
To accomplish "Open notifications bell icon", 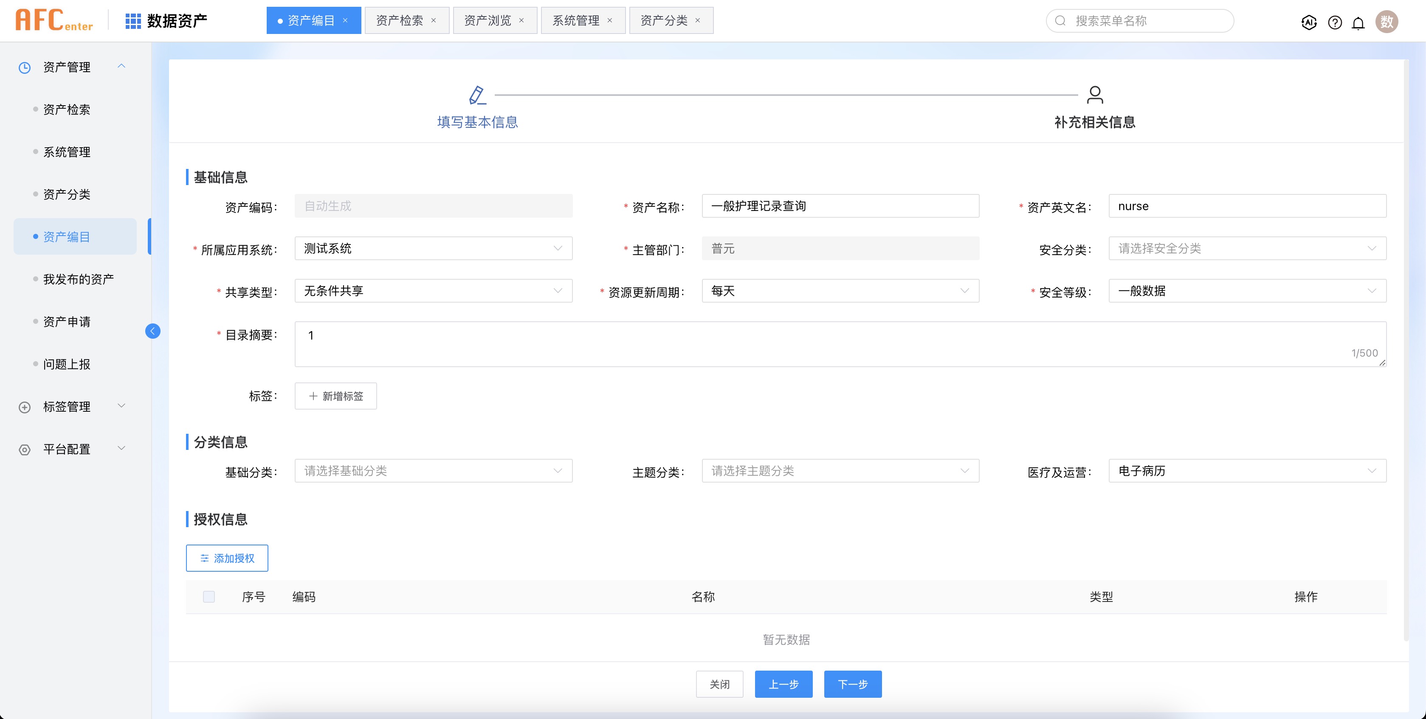I will (x=1358, y=22).
